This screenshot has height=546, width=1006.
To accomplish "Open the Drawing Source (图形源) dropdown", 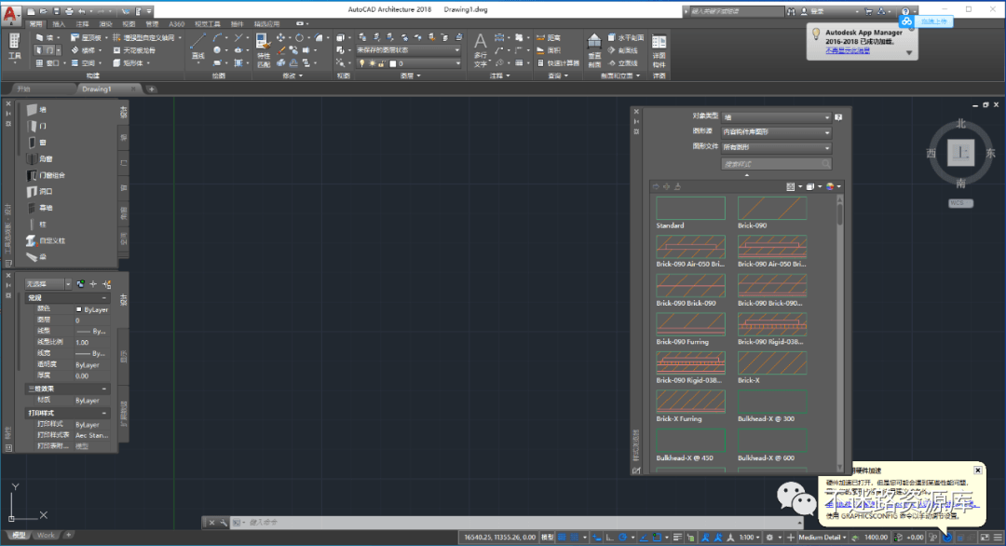I will [x=776, y=132].
